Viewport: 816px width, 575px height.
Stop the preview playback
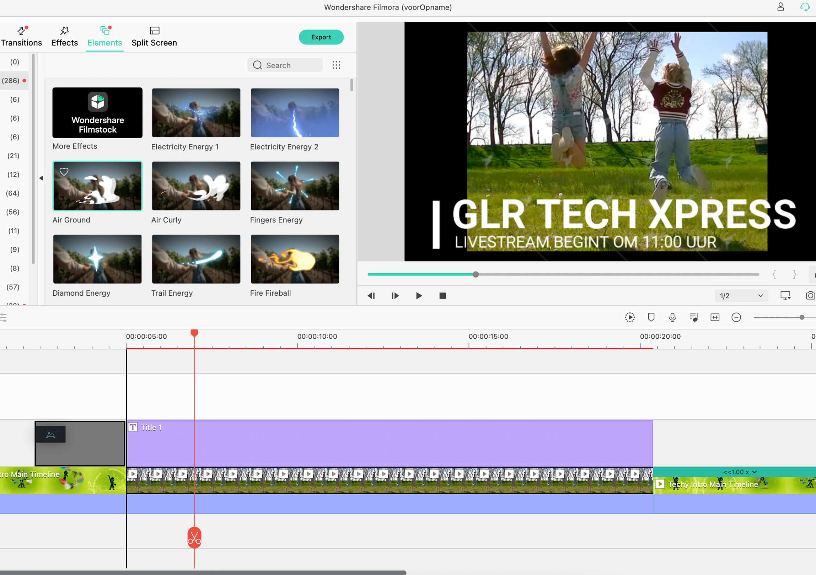[x=442, y=296]
